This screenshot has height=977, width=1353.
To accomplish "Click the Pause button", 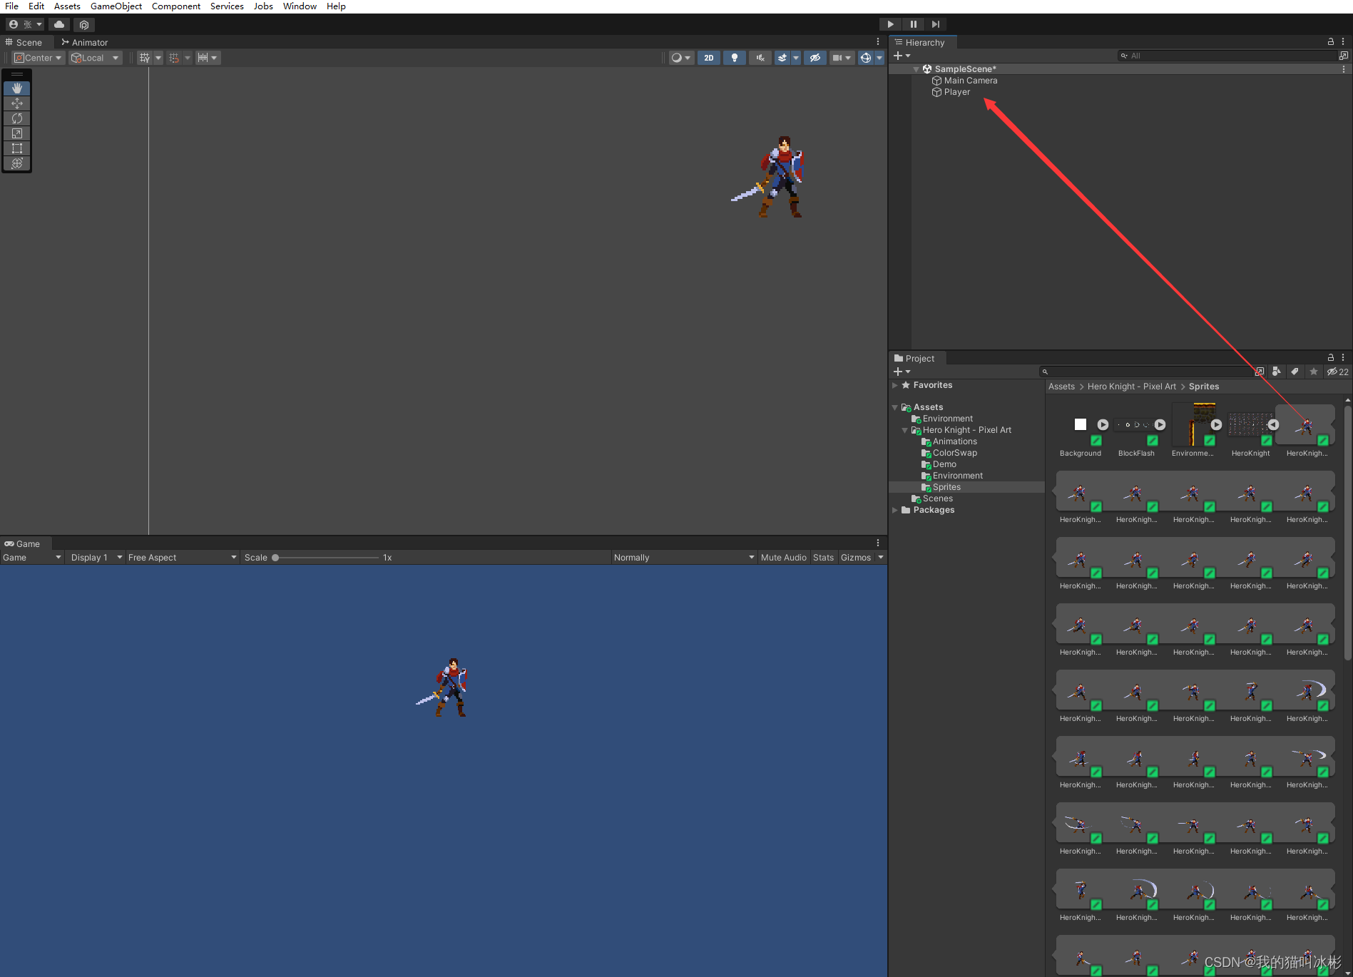I will (x=914, y=24).
